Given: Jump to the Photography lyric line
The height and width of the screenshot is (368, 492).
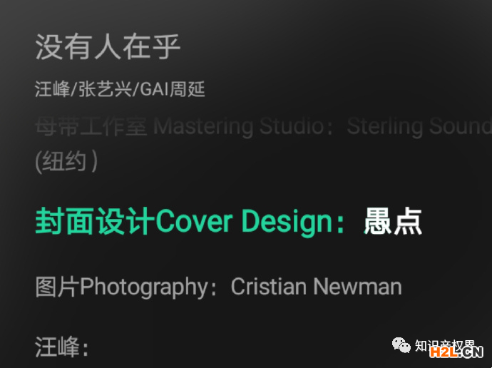Looking at the screenshot, I should click(x=218, y=287).
